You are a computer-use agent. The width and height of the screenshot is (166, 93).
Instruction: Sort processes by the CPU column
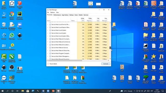tap(81, 19)
